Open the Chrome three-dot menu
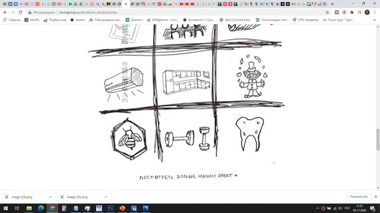This screenshot has height=213, width=380. coord(375,12)
